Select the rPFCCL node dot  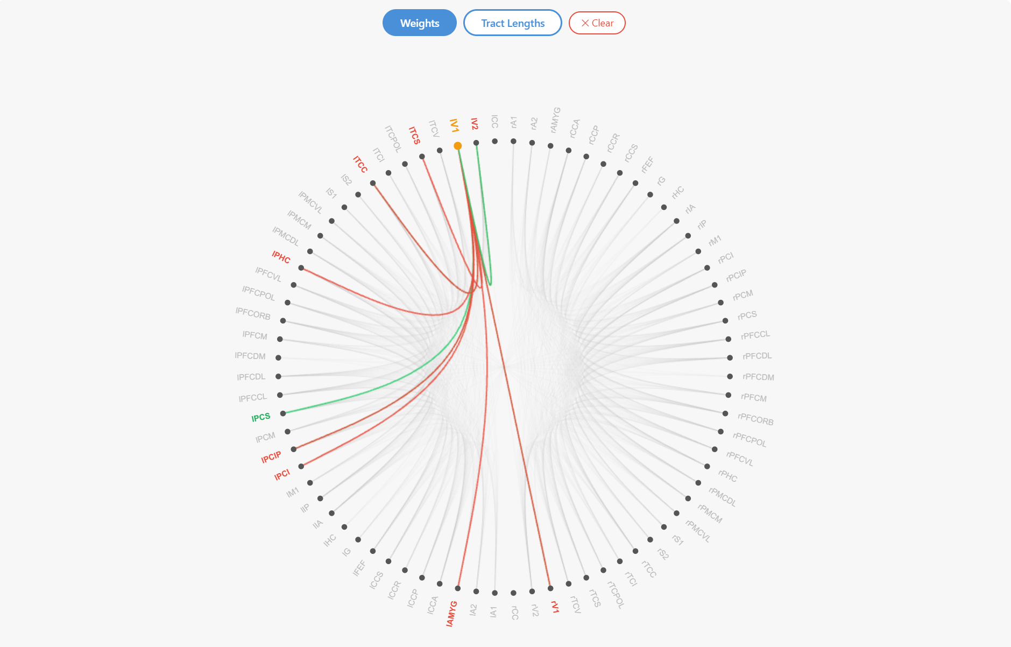pos(729,339)
